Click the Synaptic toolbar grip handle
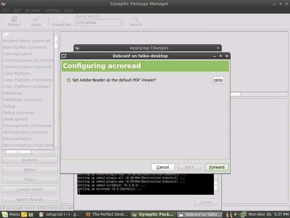Screen dimensions: 290x218 [1, 21]
